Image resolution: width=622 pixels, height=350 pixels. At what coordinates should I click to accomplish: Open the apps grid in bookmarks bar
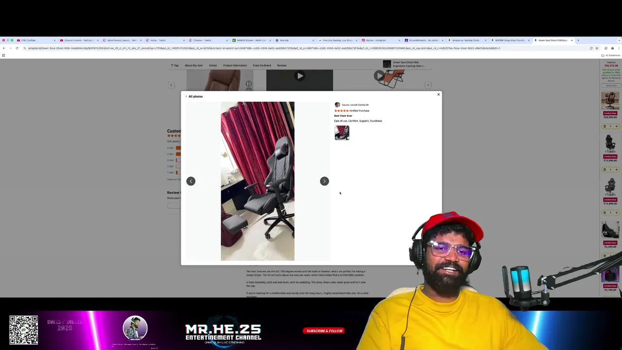(x=3, y=55)
